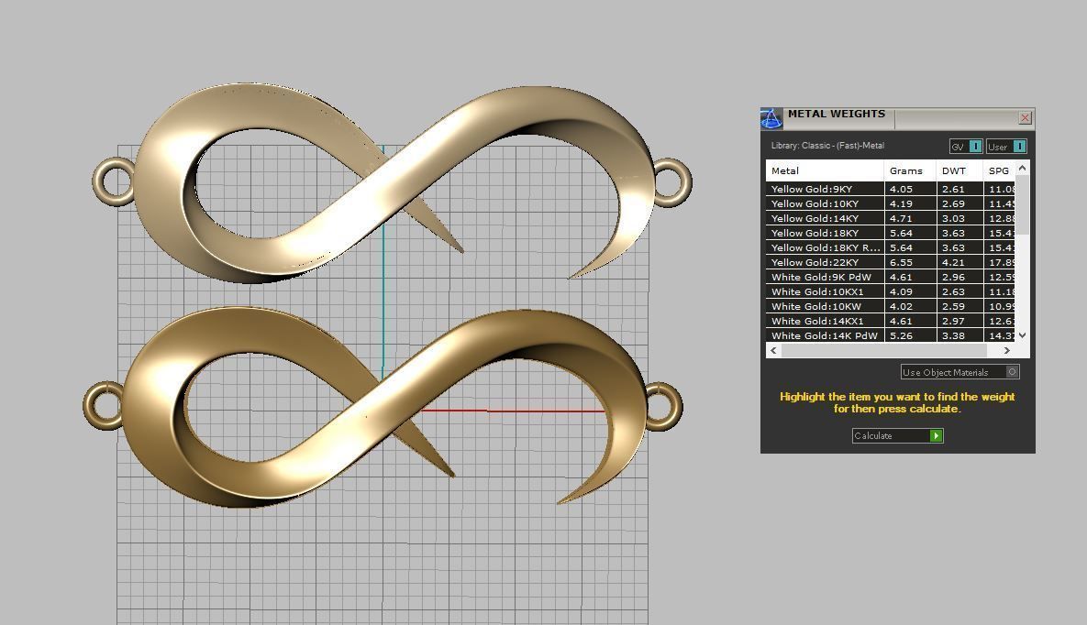Viewport: 1087px width, 625px height.
Task: Click the scroll-down arrow below the metals list
Action: 1021,335
